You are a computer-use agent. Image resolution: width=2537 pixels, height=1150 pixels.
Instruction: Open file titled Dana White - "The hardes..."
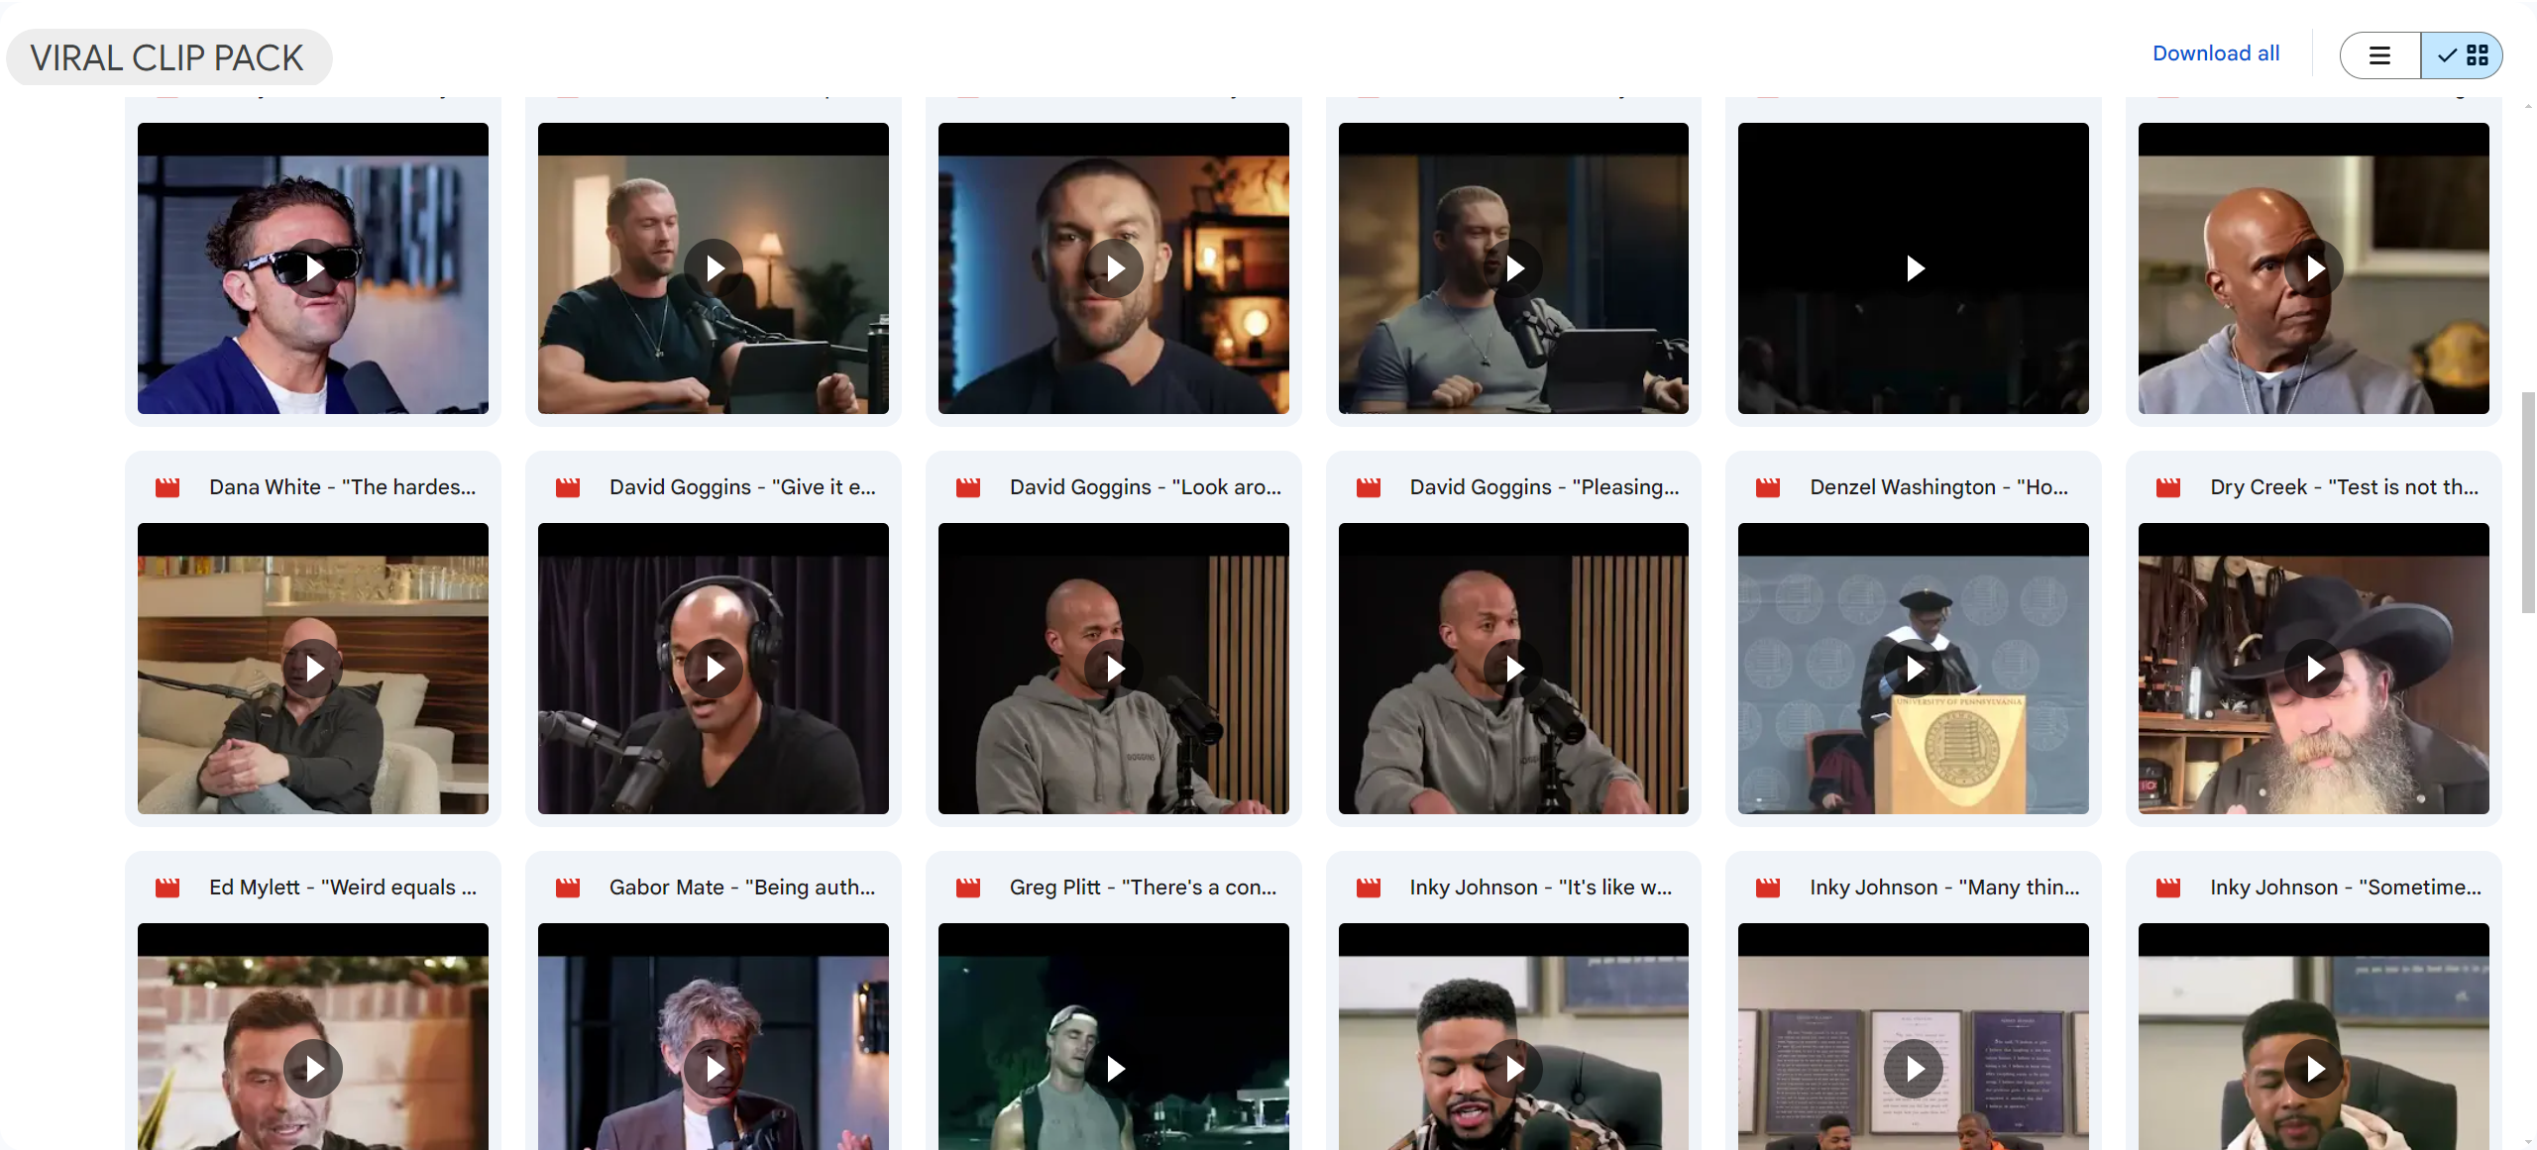(343, 487)
